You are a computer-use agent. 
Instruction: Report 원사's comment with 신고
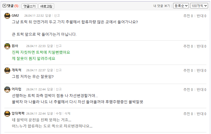click(x=58, y=46)
